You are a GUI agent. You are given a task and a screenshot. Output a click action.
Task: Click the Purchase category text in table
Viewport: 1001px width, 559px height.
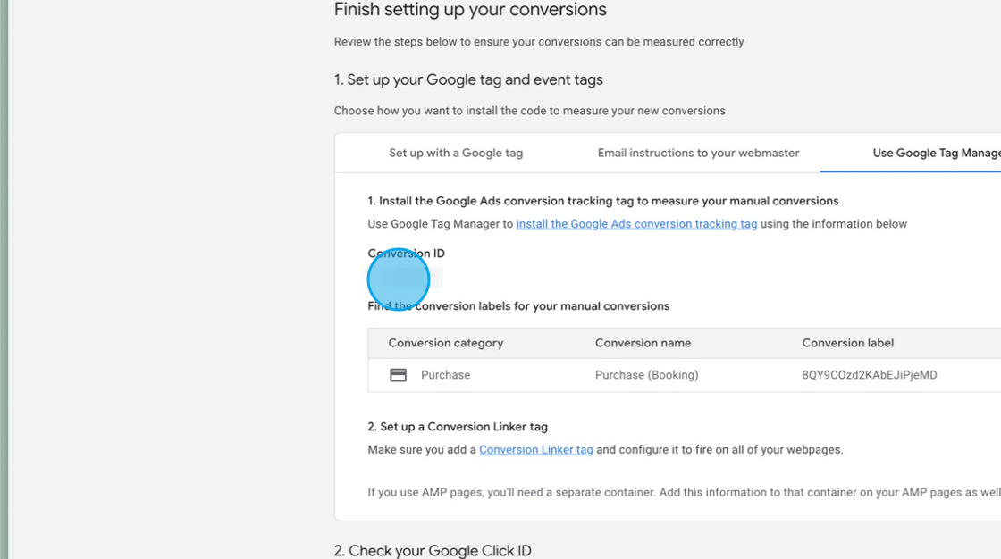pos(445,375)
